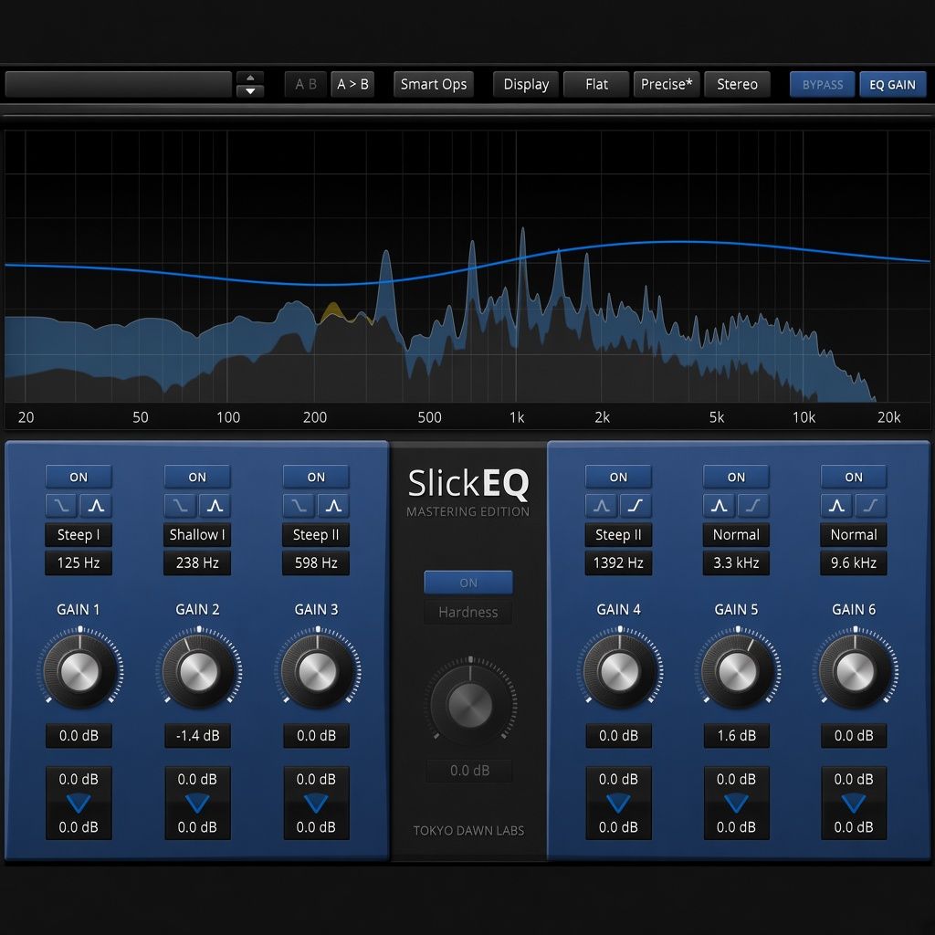Click the 3.3 kHz frequency field
Screen dimensions: 935x935
coord(737,562)
